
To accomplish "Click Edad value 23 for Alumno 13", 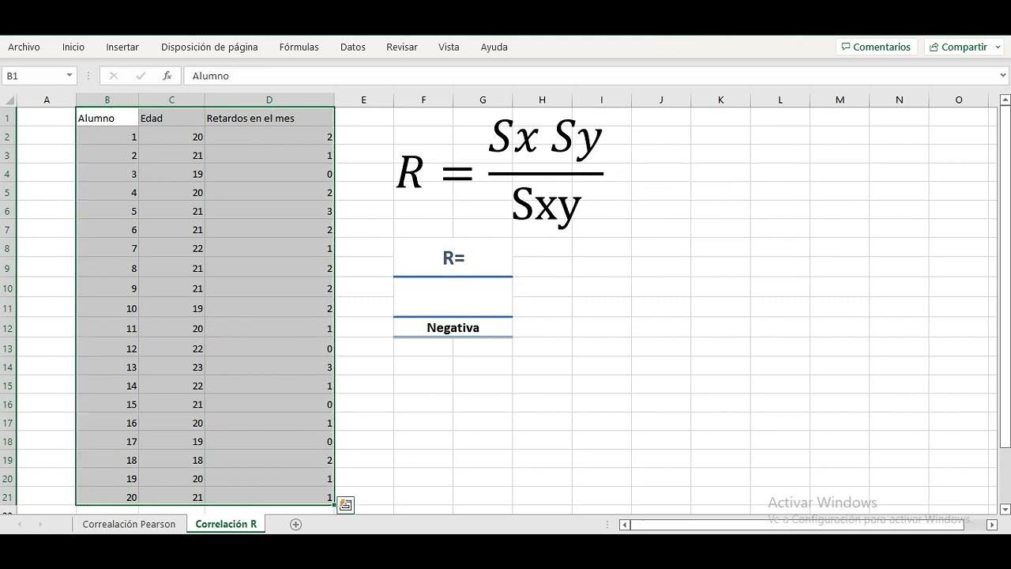I will pyautogui.click(x=171, y=367).
